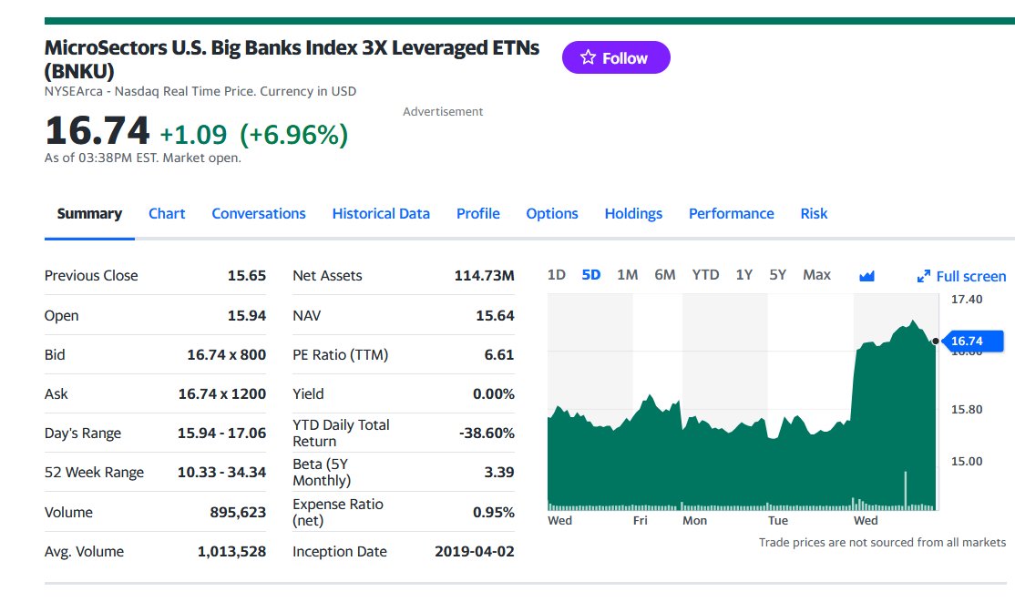Go to the Profile tab
Image resolution: width=1015 pixels, height=602 pixels.
pyautogui.click(x=477, y=214)
